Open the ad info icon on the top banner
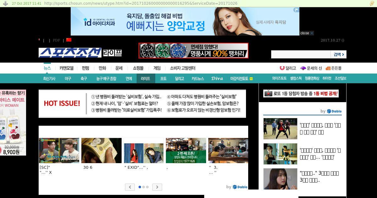The image size is (377, 198). tap(296, 10)
